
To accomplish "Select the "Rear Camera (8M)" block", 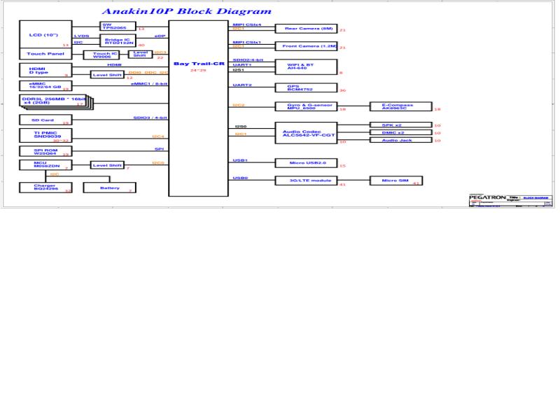I will click(306, 29).
